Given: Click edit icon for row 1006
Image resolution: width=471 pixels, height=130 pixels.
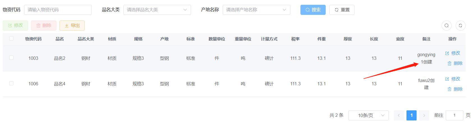Looking at the screenshot, I should click(447, 79).
